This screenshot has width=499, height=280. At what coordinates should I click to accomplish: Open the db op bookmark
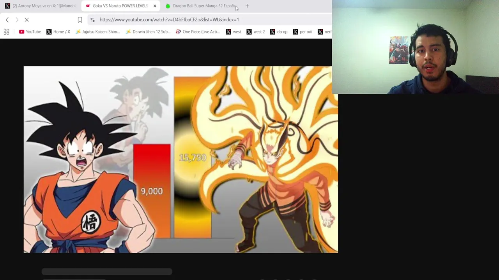point(279,31)
